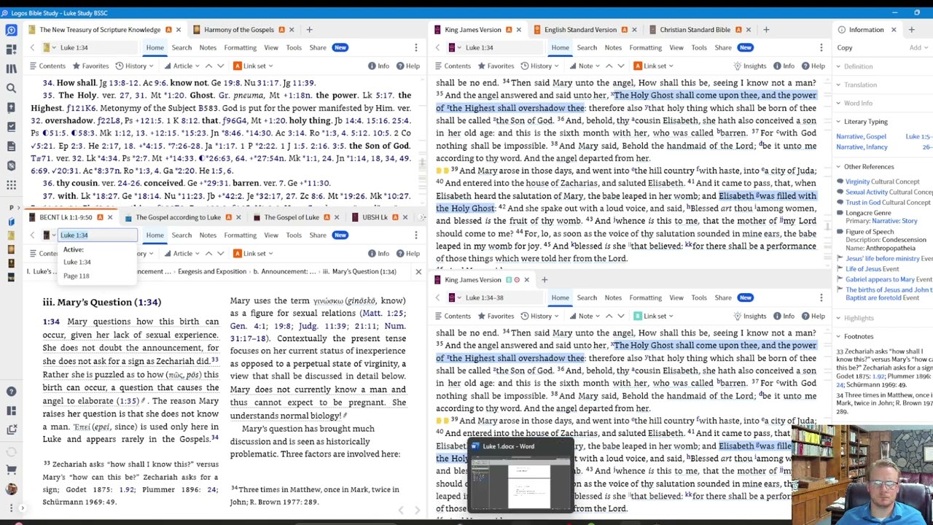
Task: Click the magnifier Search icon in left sidebar
Action: [11, 88]
